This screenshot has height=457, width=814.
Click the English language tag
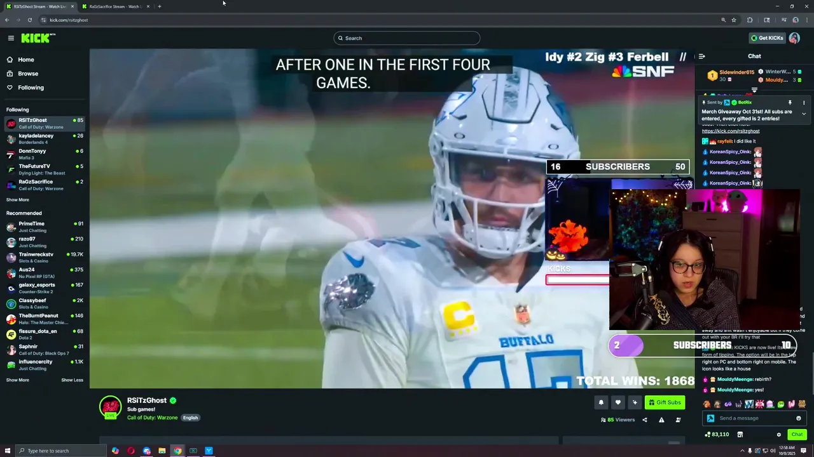[190, 418]
